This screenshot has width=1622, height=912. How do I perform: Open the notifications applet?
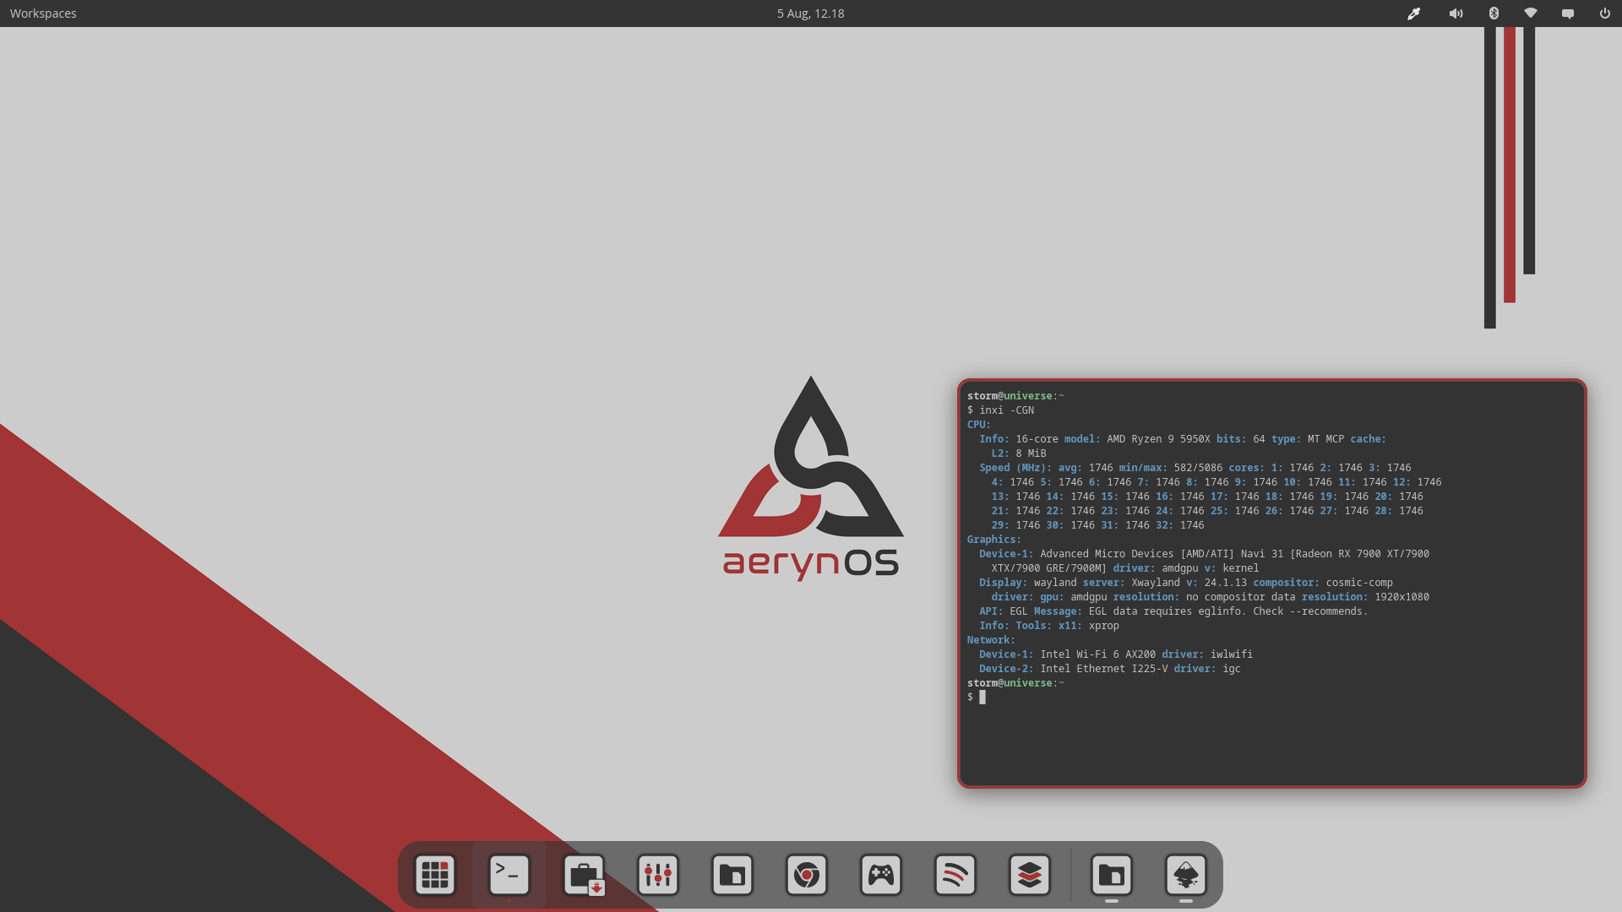point(1568,14)
